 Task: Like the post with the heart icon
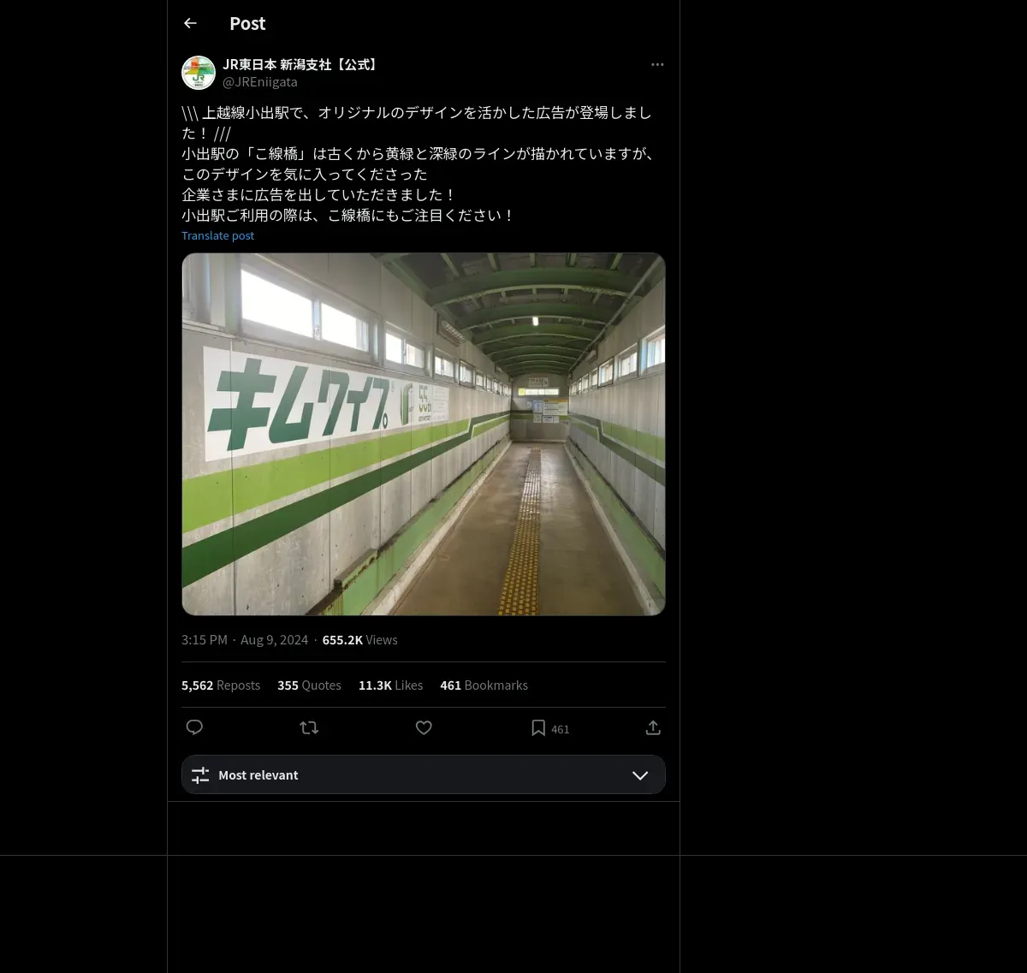[424, 727]
